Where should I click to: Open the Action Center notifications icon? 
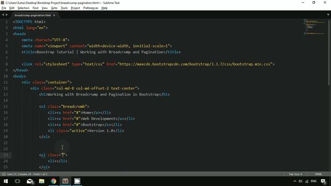tap(323, 181)
